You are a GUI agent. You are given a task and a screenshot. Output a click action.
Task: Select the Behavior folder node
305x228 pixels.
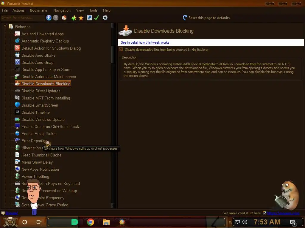(22, 27)
